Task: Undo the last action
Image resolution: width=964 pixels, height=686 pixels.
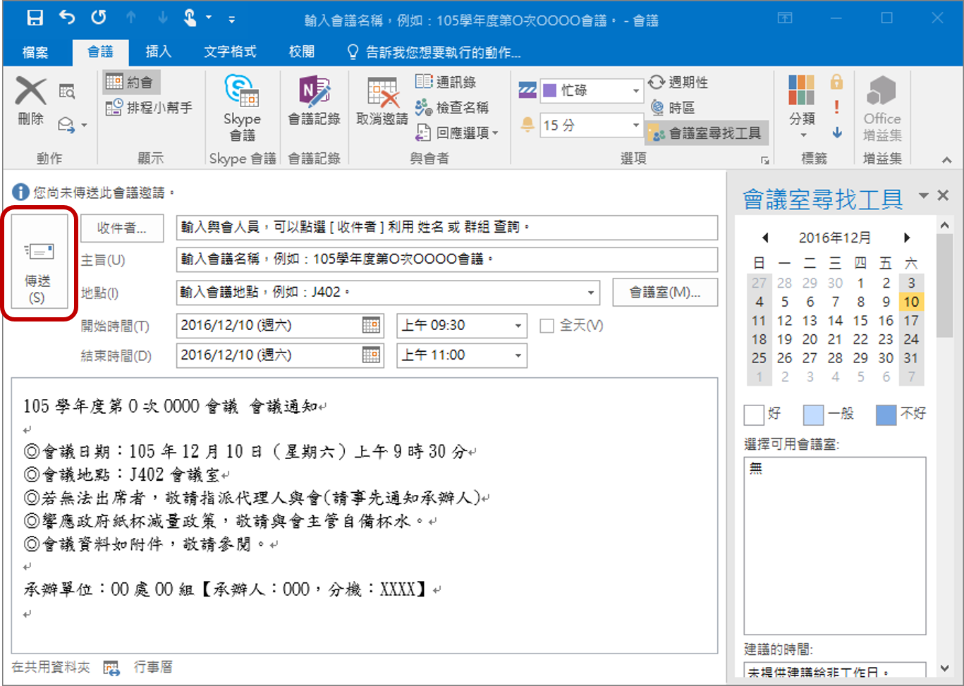Action: coord(67,18)
